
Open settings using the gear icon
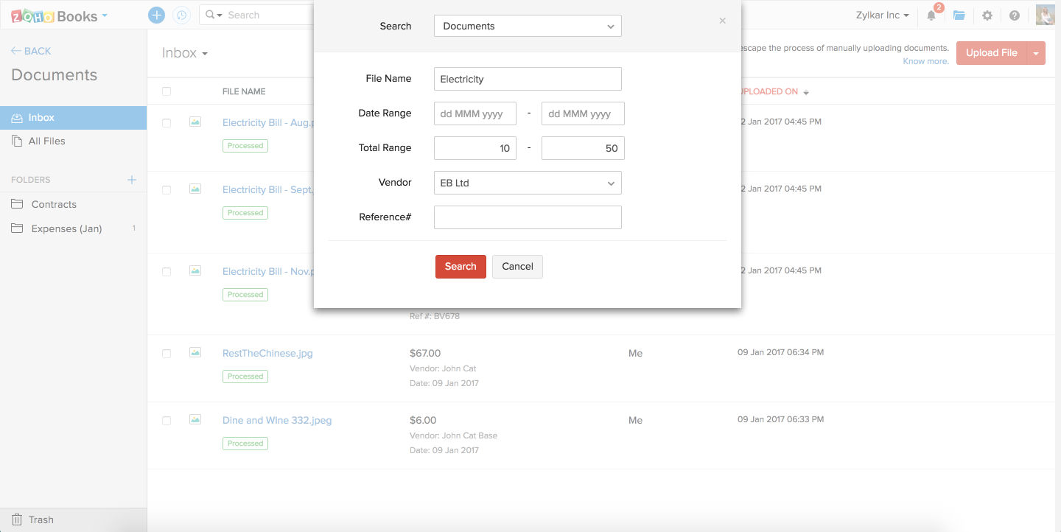(987, 15)
